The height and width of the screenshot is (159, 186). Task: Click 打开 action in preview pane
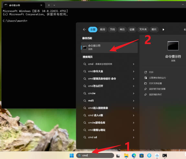(149, 72)
